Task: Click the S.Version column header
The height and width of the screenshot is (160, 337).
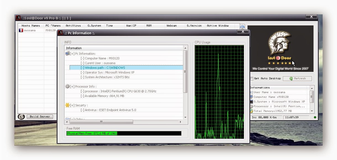Action: [x=195, y=26]
